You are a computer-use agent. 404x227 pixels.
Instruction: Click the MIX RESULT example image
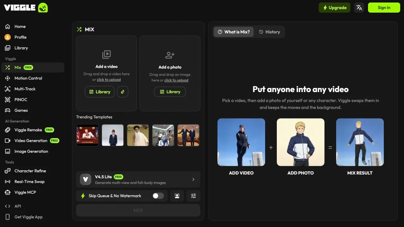click(x=360, y=142)
